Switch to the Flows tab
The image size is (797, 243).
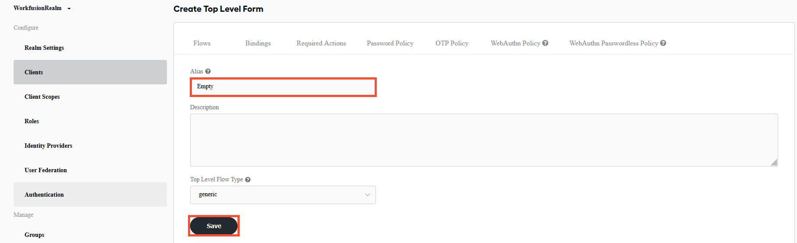pyautogui.click(x=202, y=43)
